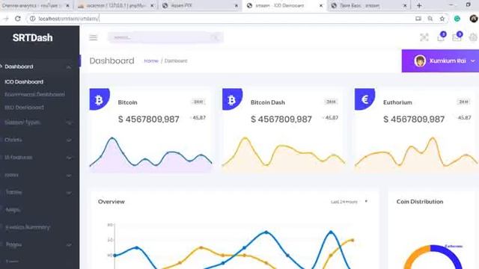Click the Dashboard page title

coord(112,61)
